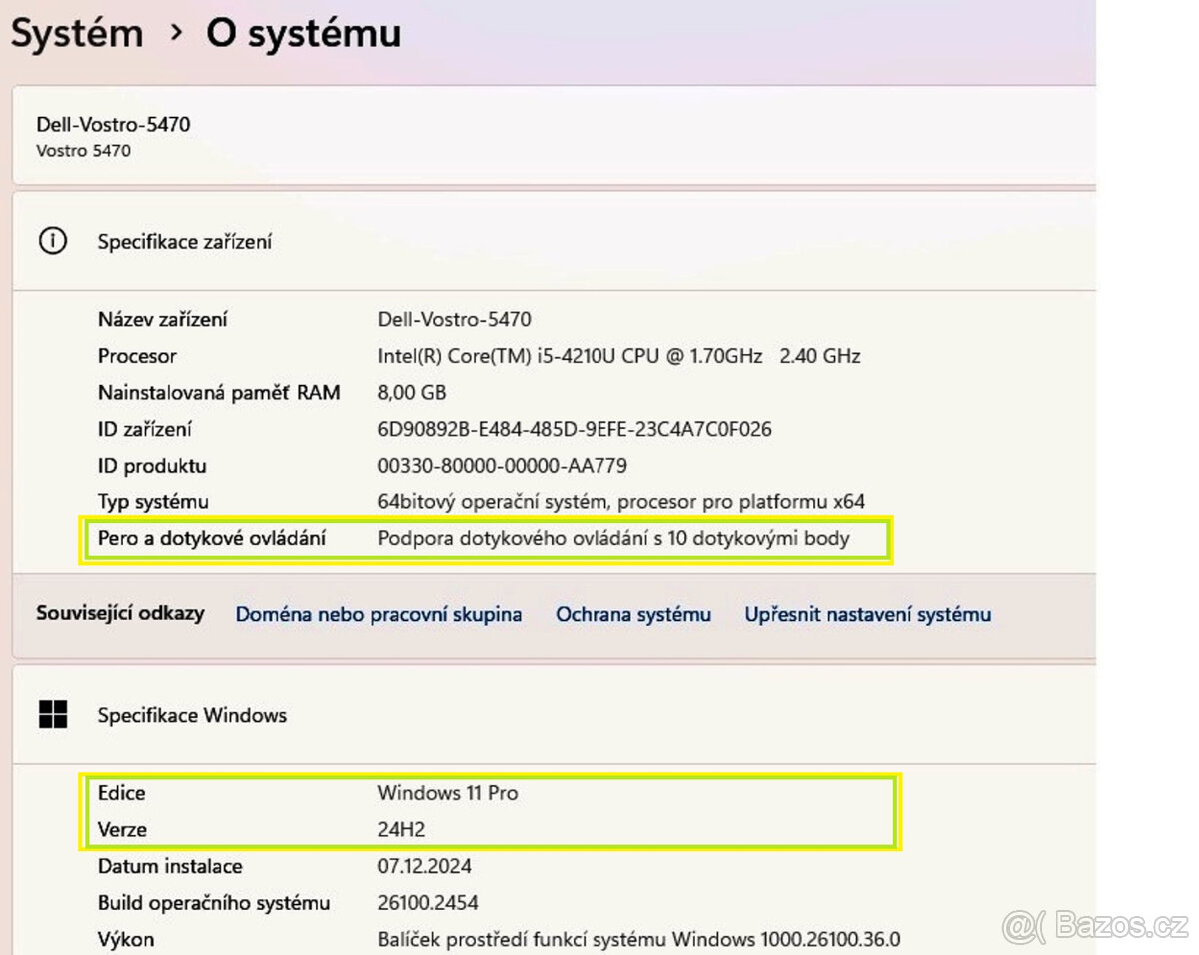Viewport: 1199px width, 955px height.
Task: Click the Bazos.cz watermark logo
Action: click(1095, 926)
